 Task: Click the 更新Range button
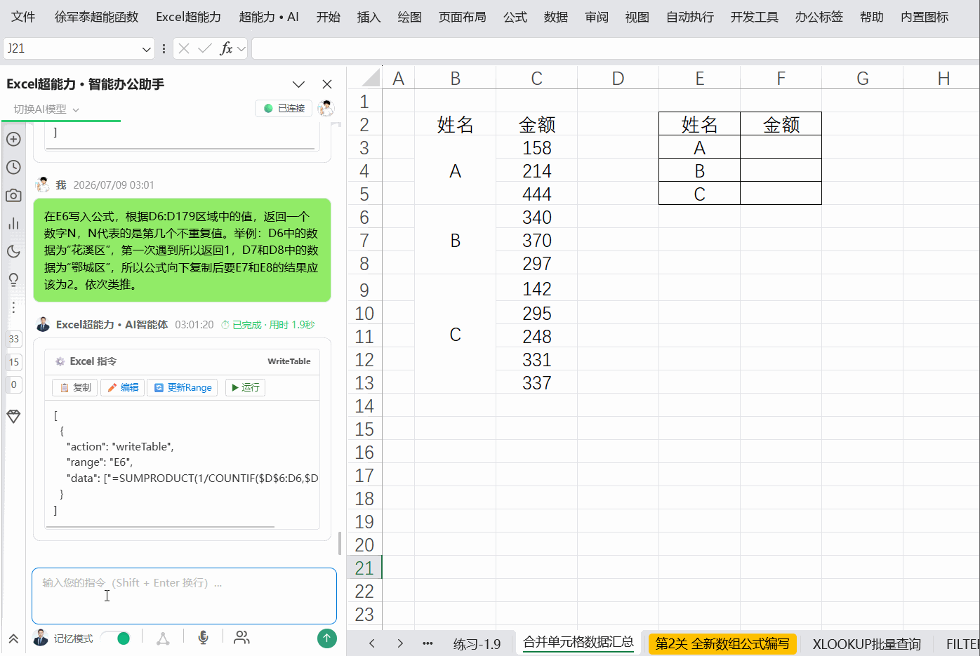(183, 387)
